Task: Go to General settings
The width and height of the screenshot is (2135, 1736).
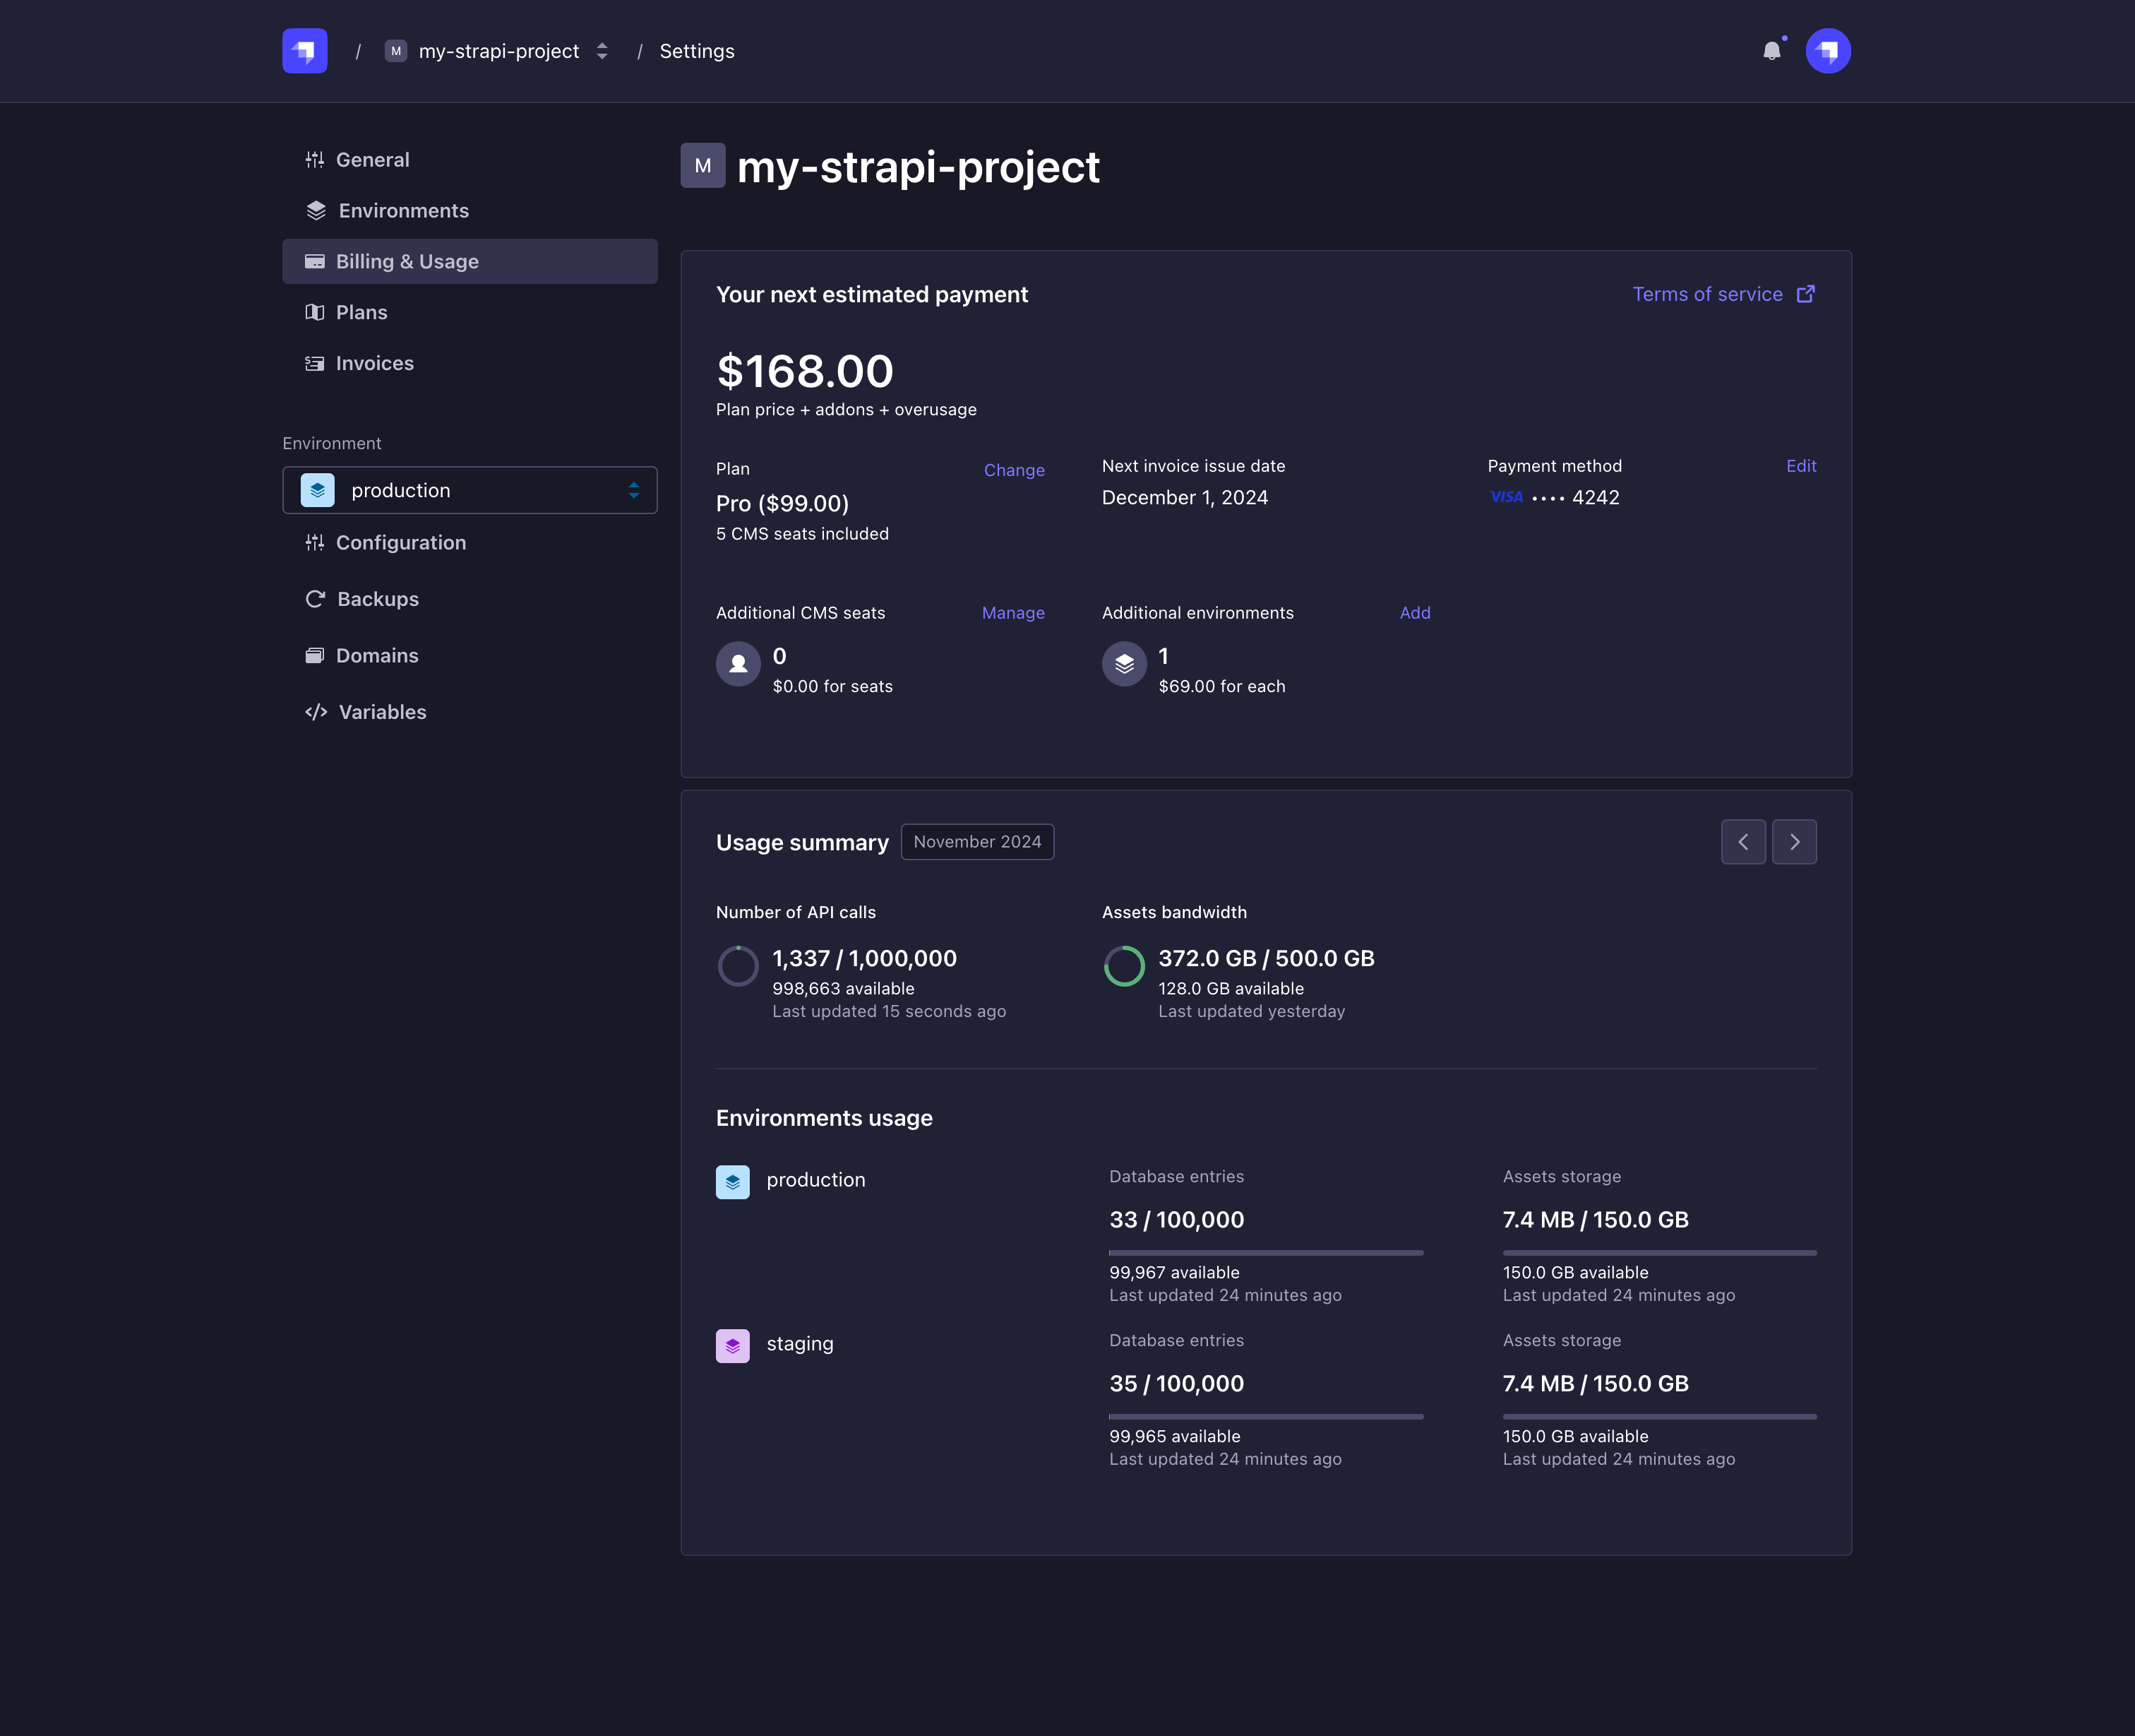Action: (x=372, y=159)
